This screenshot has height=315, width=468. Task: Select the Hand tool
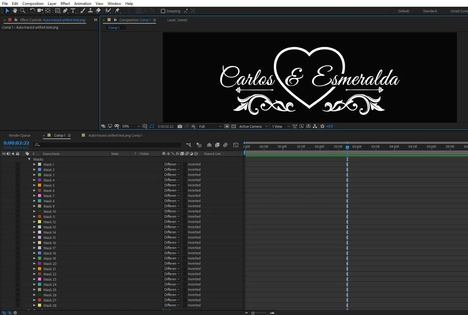coord(15,11)
